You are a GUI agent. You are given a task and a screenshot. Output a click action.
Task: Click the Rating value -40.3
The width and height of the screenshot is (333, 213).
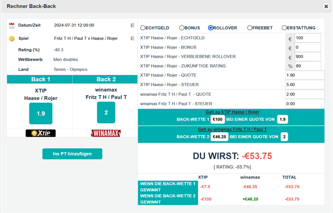click(58, 50)
